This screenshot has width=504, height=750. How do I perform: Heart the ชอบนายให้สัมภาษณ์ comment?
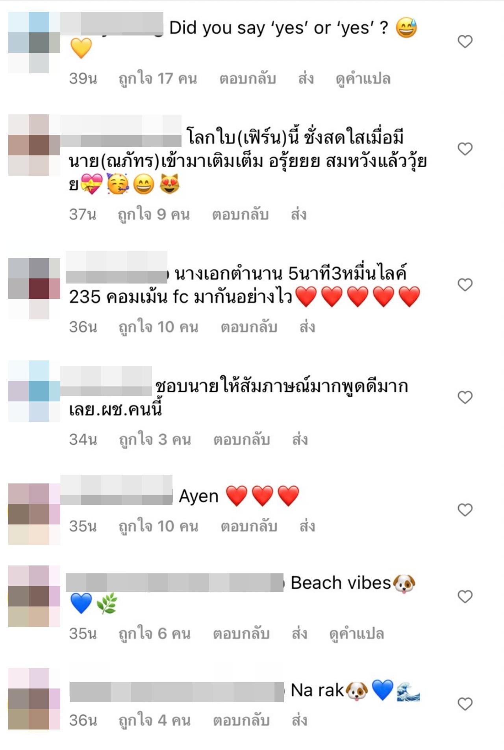(x=465, y=397)
